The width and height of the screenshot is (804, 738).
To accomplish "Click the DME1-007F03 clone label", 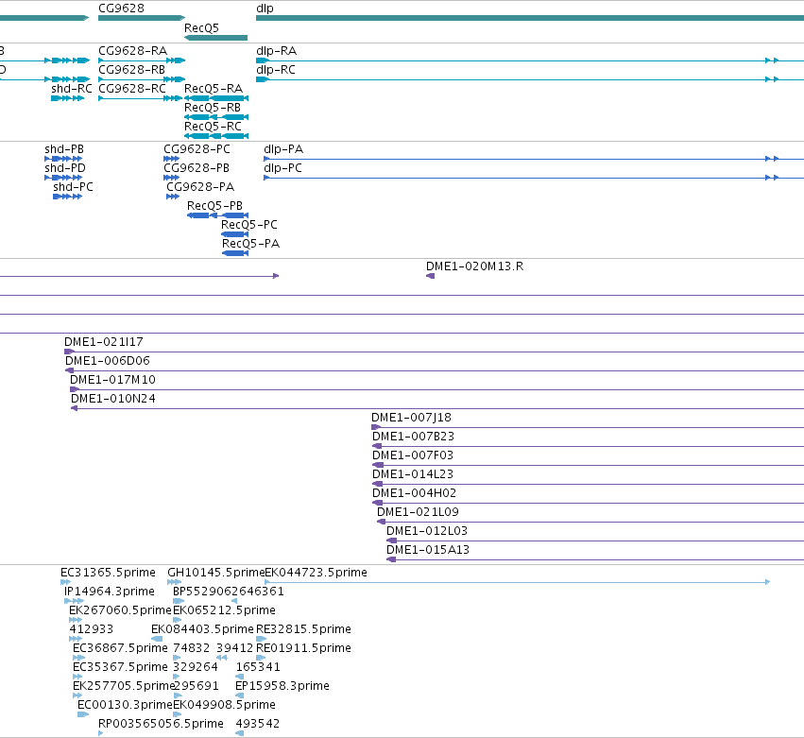I will point(413,455).
